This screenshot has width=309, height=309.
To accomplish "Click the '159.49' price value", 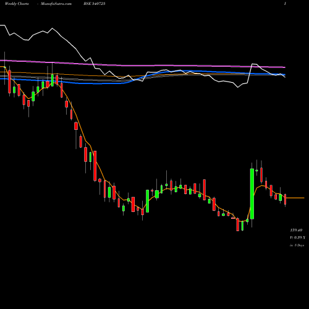I will pyautogui.click(x=296, y=230).
